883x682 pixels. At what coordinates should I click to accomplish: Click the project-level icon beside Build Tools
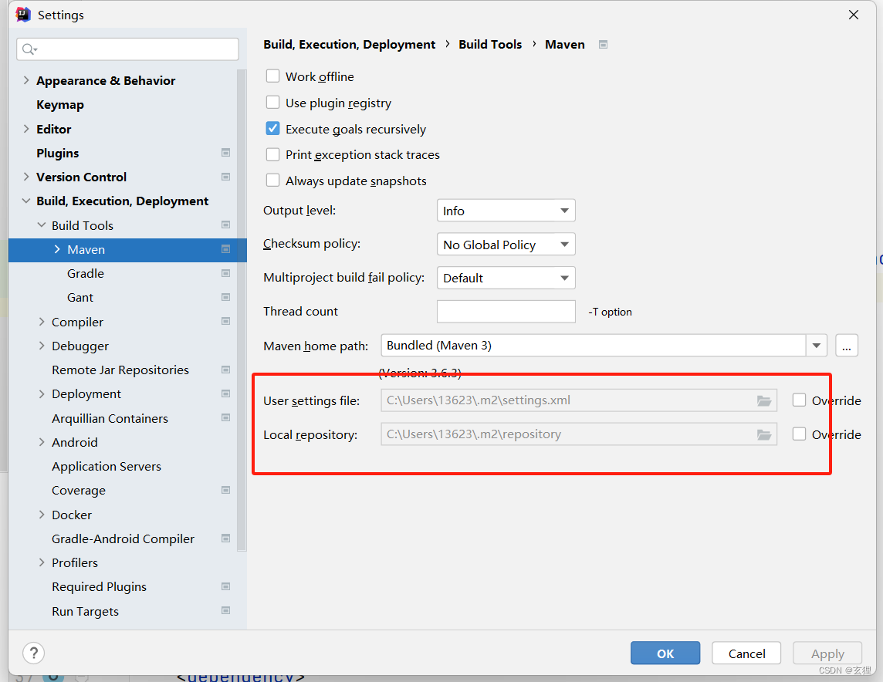click(x=226, y=225)
